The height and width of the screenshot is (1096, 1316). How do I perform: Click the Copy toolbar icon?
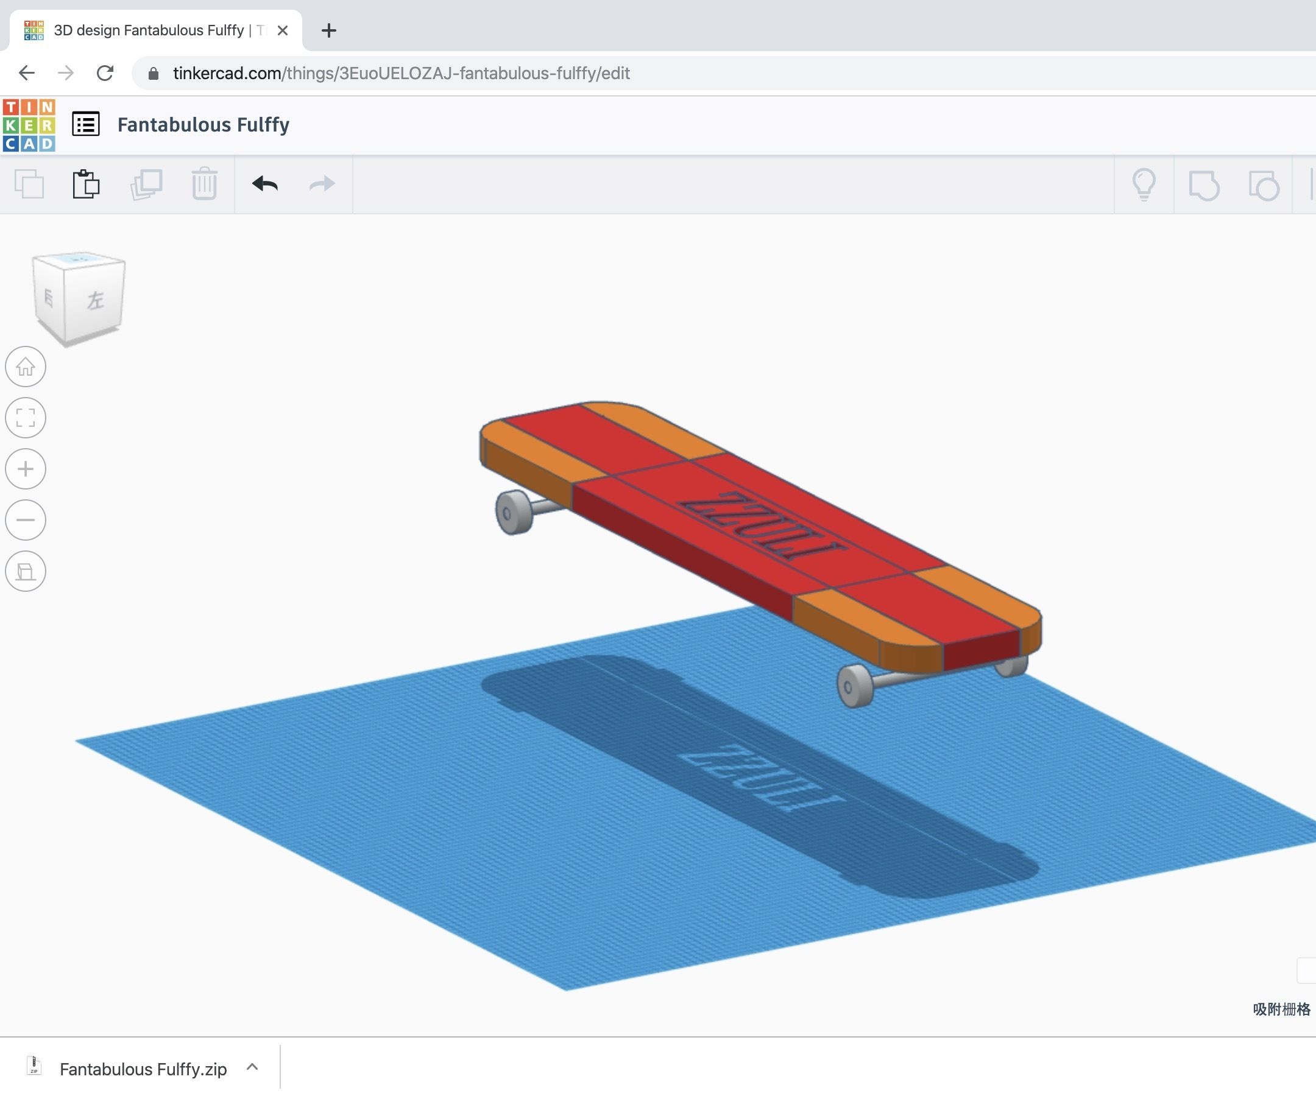coord(29,184)
